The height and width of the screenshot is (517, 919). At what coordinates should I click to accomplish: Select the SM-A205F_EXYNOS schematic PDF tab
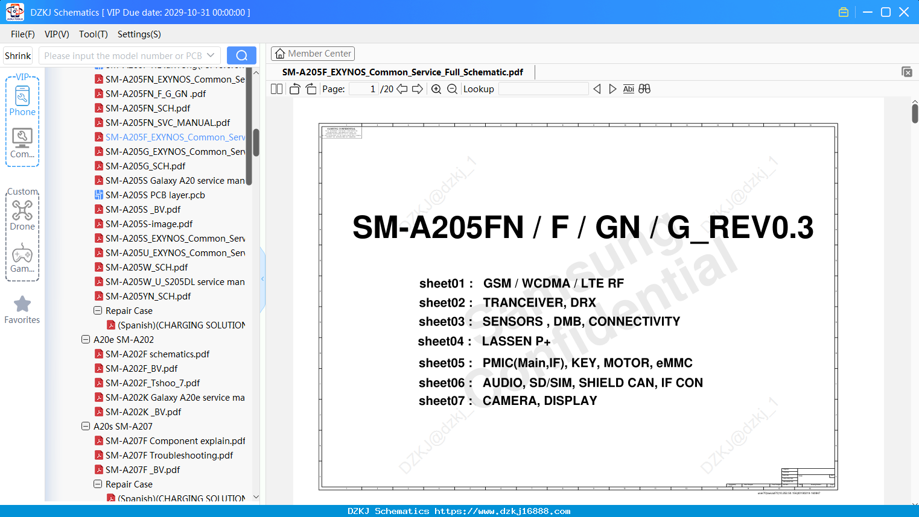point(402,72)
